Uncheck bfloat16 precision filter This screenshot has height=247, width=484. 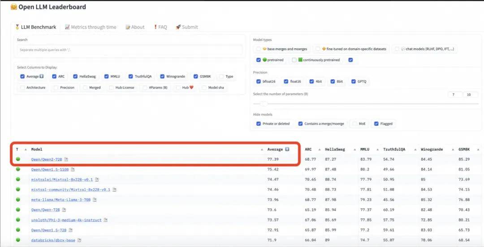point(259,81)
